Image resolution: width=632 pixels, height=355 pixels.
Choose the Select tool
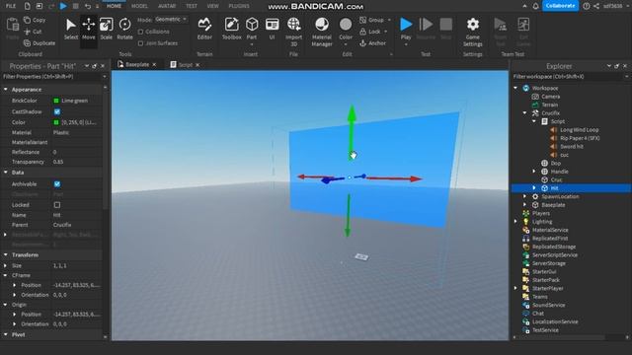[71, 29]
